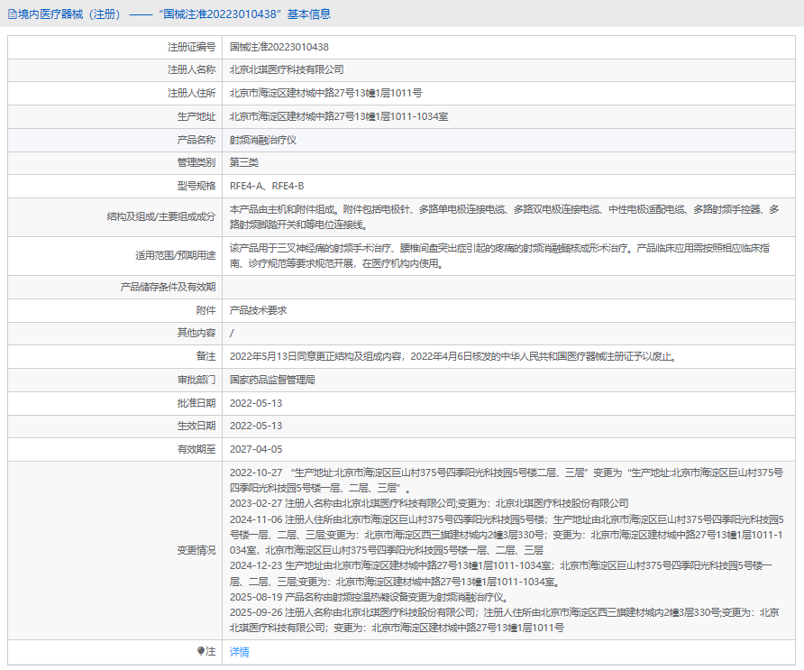Click the 备注 remark text about 2022年5月13日
Screen dimensions: 804x670
454,356
